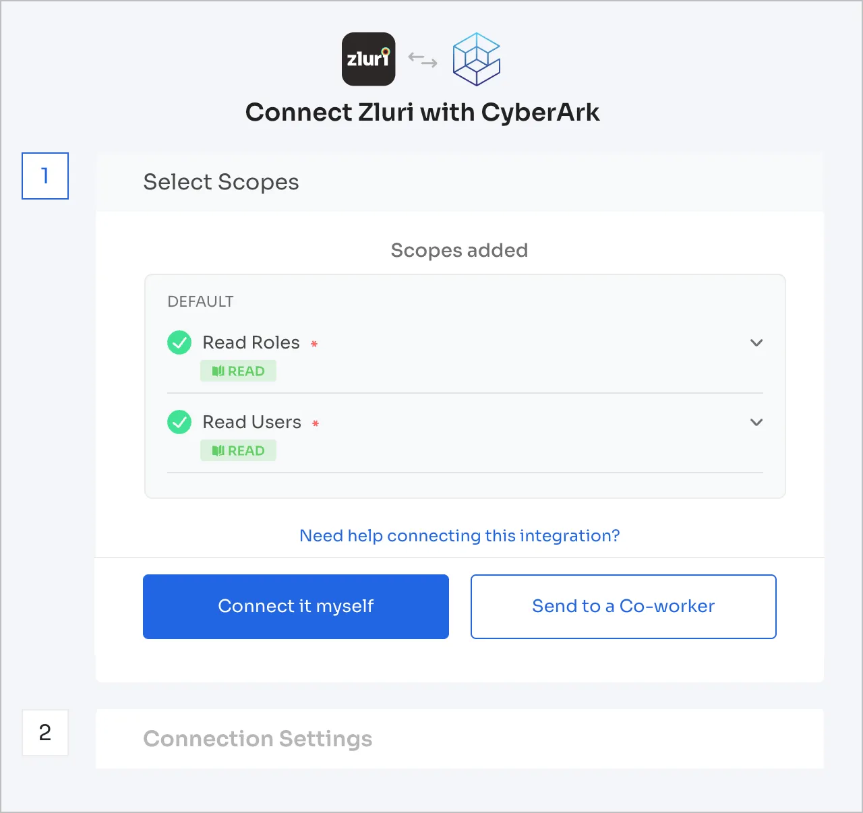Click the Read Roles scope label
Viewport: 863px width, 813px height.
251,342
